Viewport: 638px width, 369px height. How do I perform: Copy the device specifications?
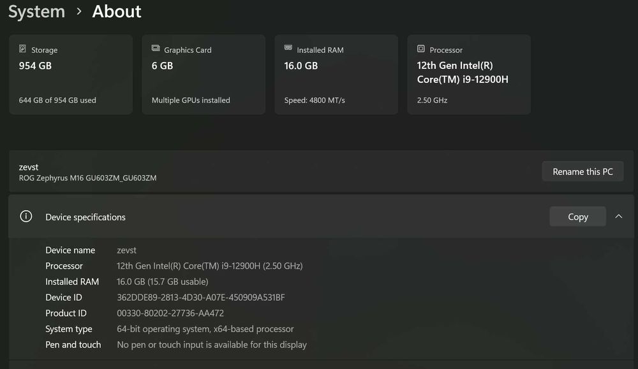coord(577,216)
